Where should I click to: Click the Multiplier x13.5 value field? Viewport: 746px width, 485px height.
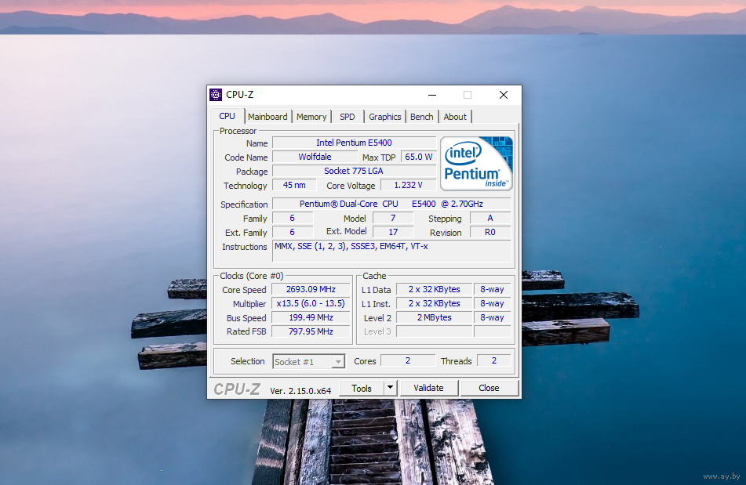pos(311,303)
